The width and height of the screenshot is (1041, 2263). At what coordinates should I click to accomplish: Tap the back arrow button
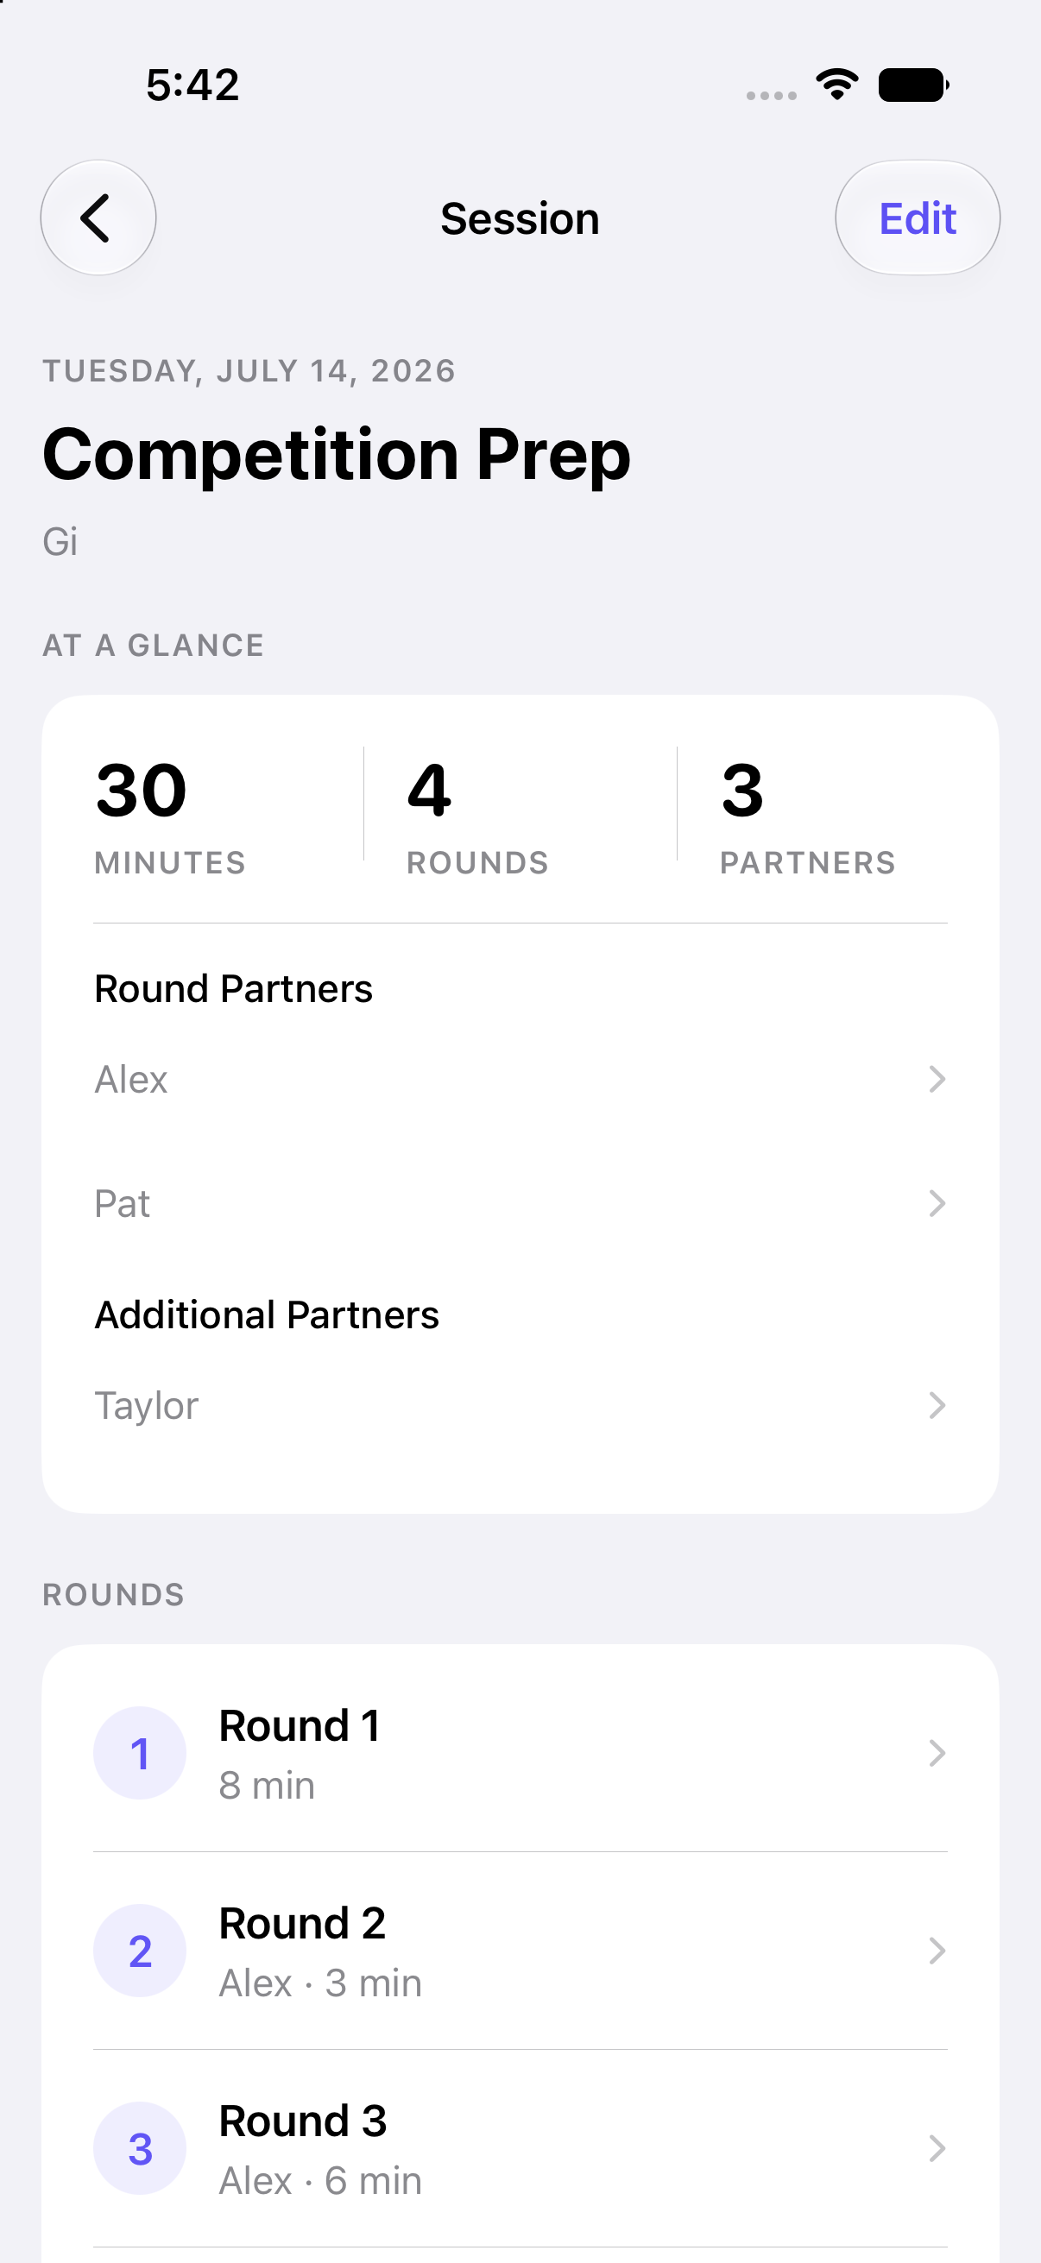point(98,217)
